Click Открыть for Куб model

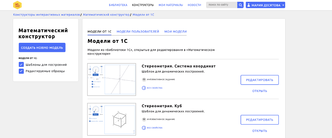(x=260, y=131)
